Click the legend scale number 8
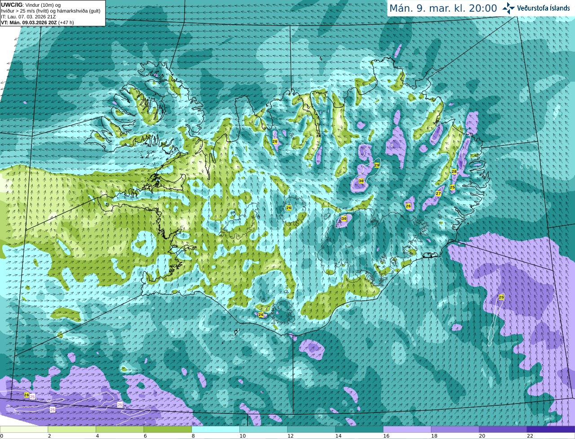The image size is (575, 439). coord(193,436)
